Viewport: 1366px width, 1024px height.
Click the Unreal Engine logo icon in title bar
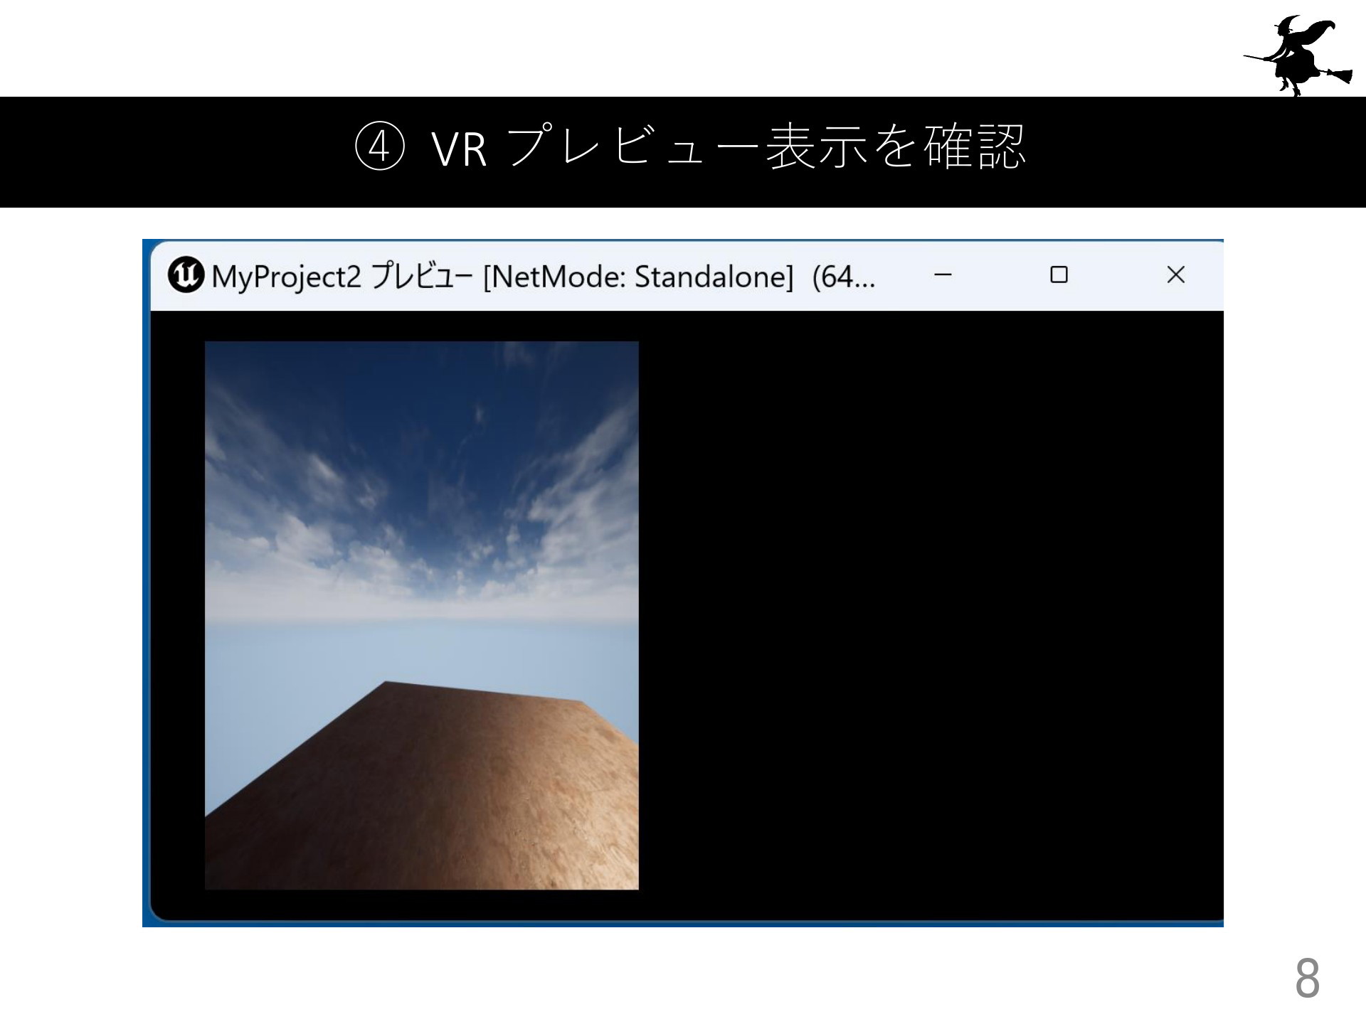coord(186,276)
